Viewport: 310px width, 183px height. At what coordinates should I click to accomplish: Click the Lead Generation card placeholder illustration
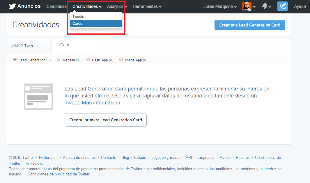(x=38, y=96)
